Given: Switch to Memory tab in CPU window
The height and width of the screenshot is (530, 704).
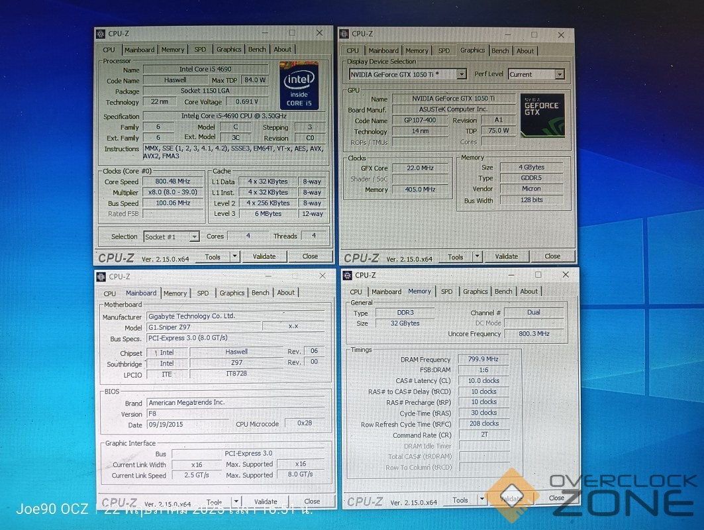Looking at the screenshot, I should tap(173, 50).
